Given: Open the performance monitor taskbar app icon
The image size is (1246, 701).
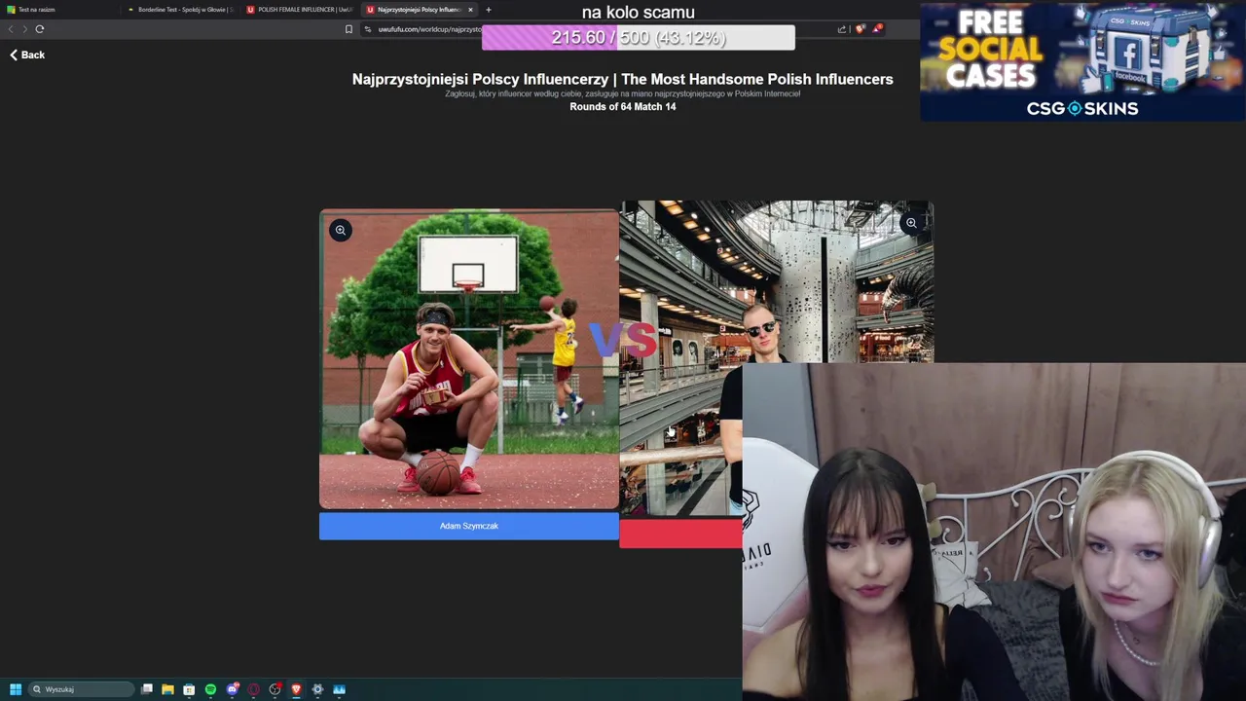Looking at the screenshot, I should tap(339, 689).
